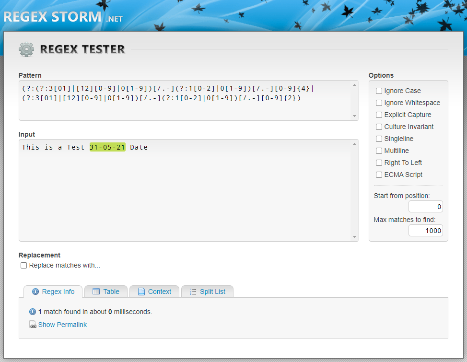Tick Replace matches with checkbox
The height and width of the screenshot is (362, 467).
point(23,265)
